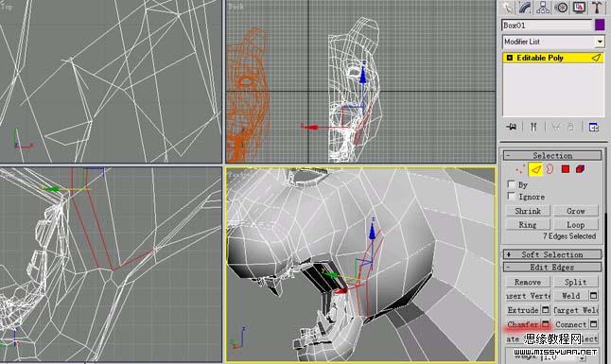Viewport: 611px width, 364px height.
Task: Toggle the Pin Stack button
Action: click(512, 127)
